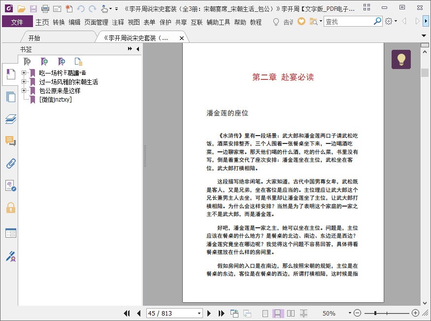Open the Security lock panel
Screen dimensions: 431x321
[x=11, y=208]
